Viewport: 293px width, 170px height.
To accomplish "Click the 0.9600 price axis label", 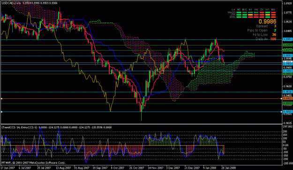I will (288, 86).
